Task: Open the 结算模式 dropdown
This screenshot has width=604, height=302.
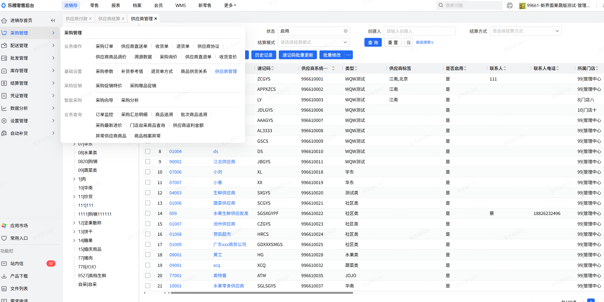Action: tap(313, 42)
